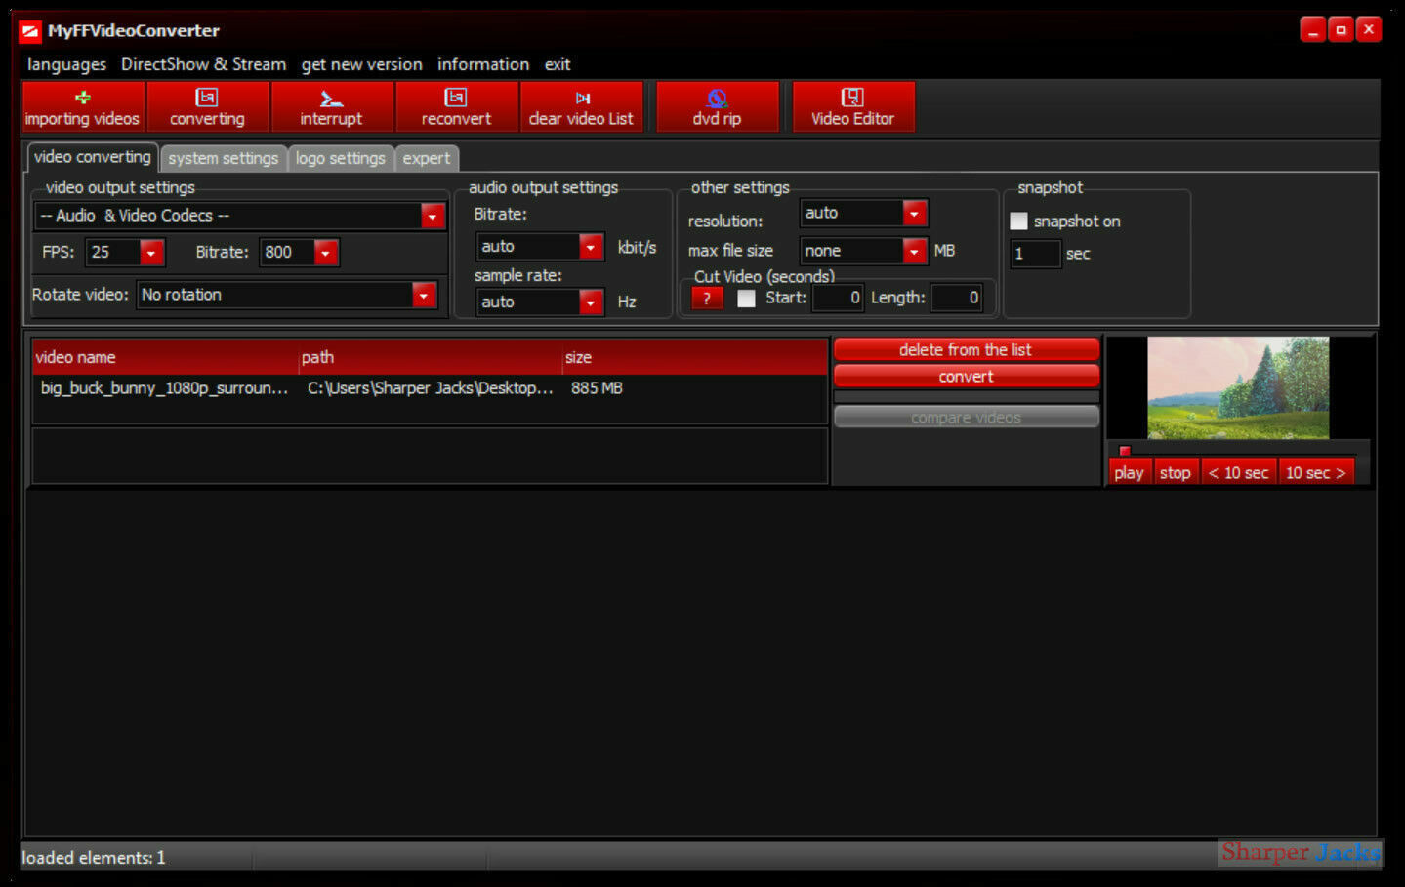Switch to the expert tab

click(x=427, y=158)
